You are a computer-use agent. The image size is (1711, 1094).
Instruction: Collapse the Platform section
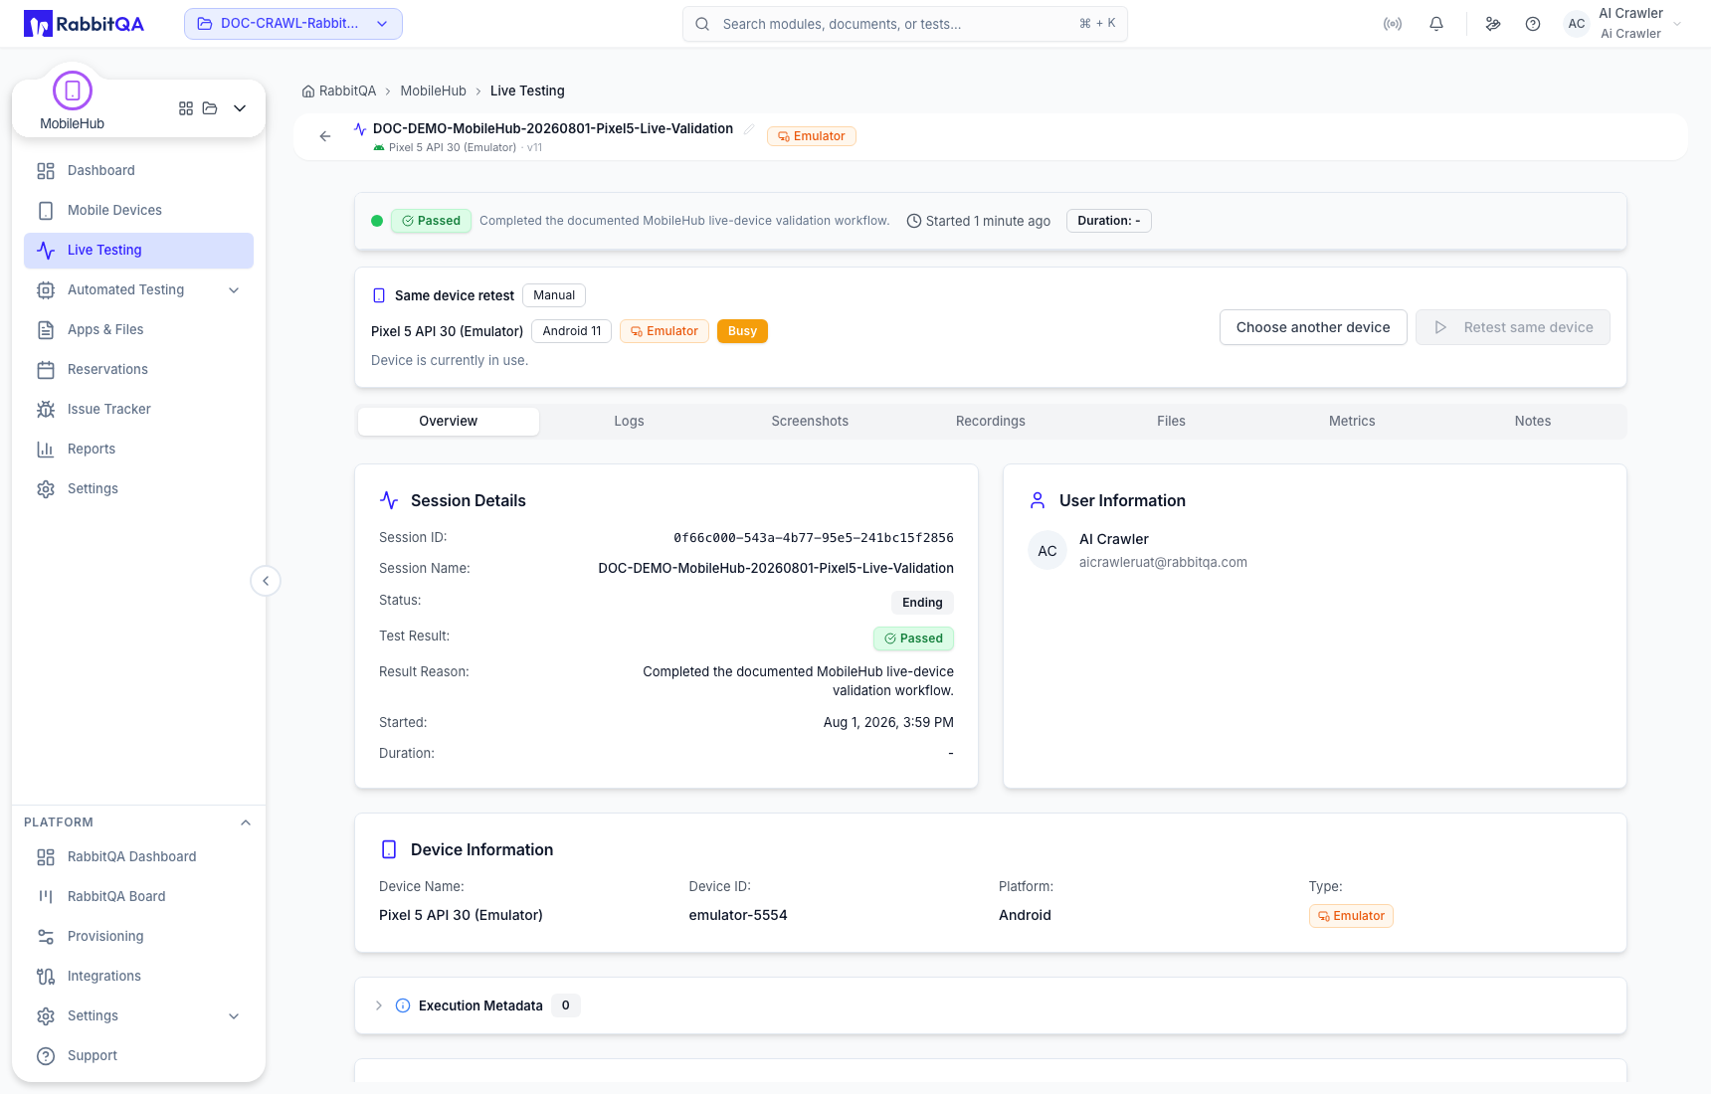[246, 822]
